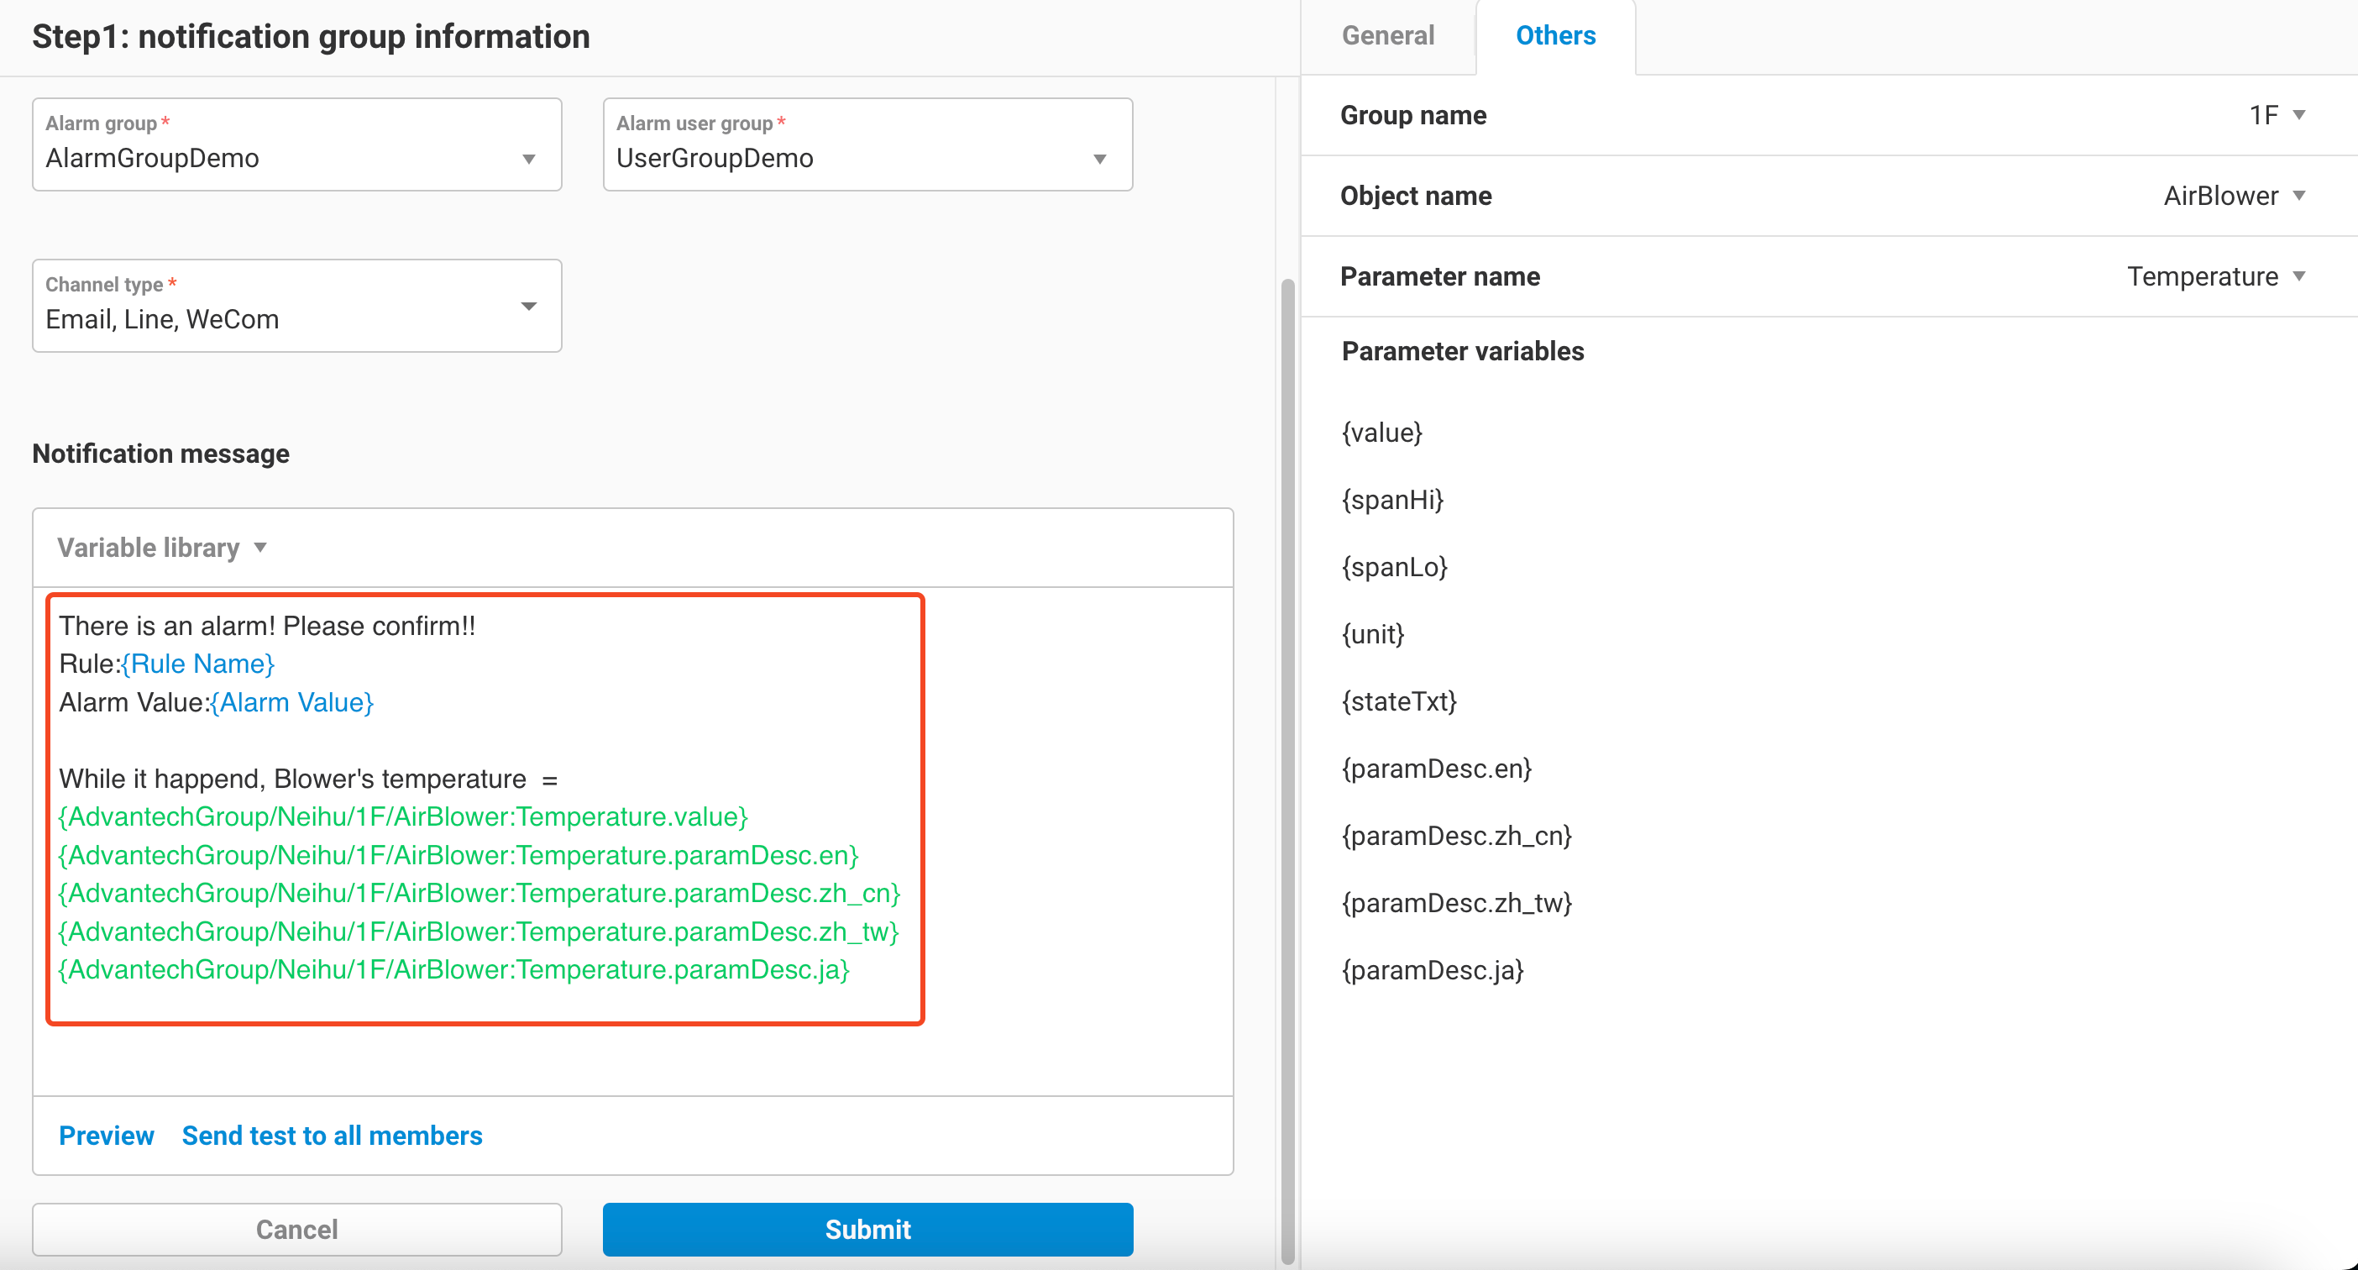
Task: Click Send test to all members
Action: coord(333,1136)
